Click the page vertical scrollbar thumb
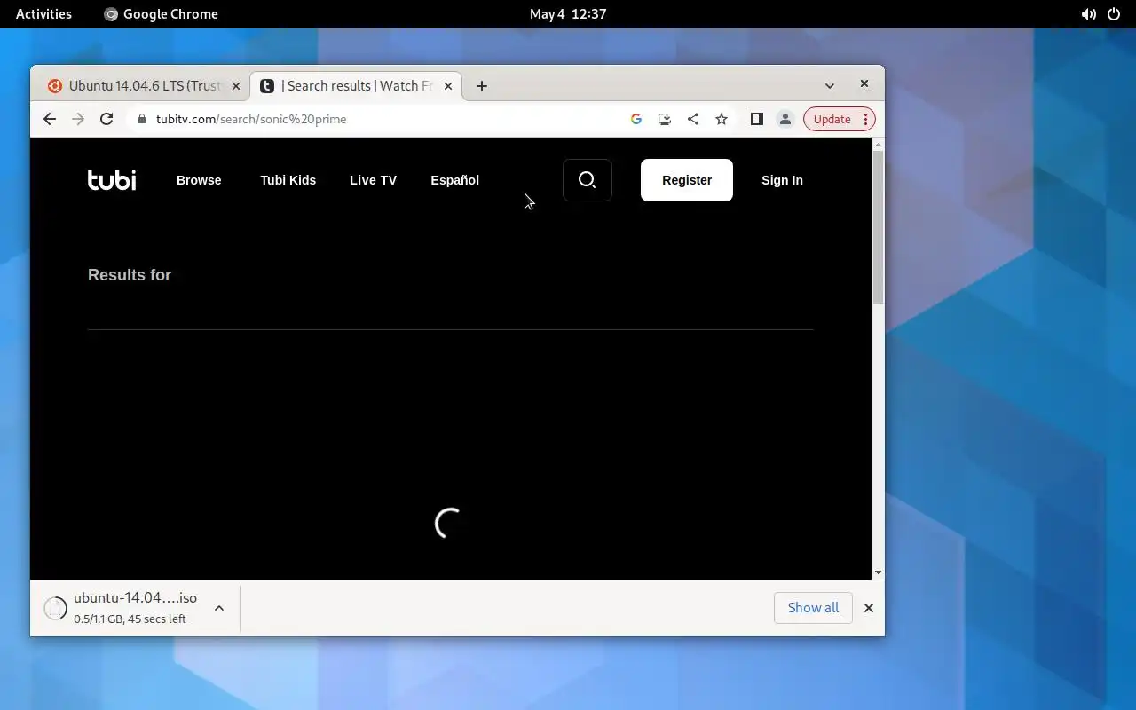 879,227
